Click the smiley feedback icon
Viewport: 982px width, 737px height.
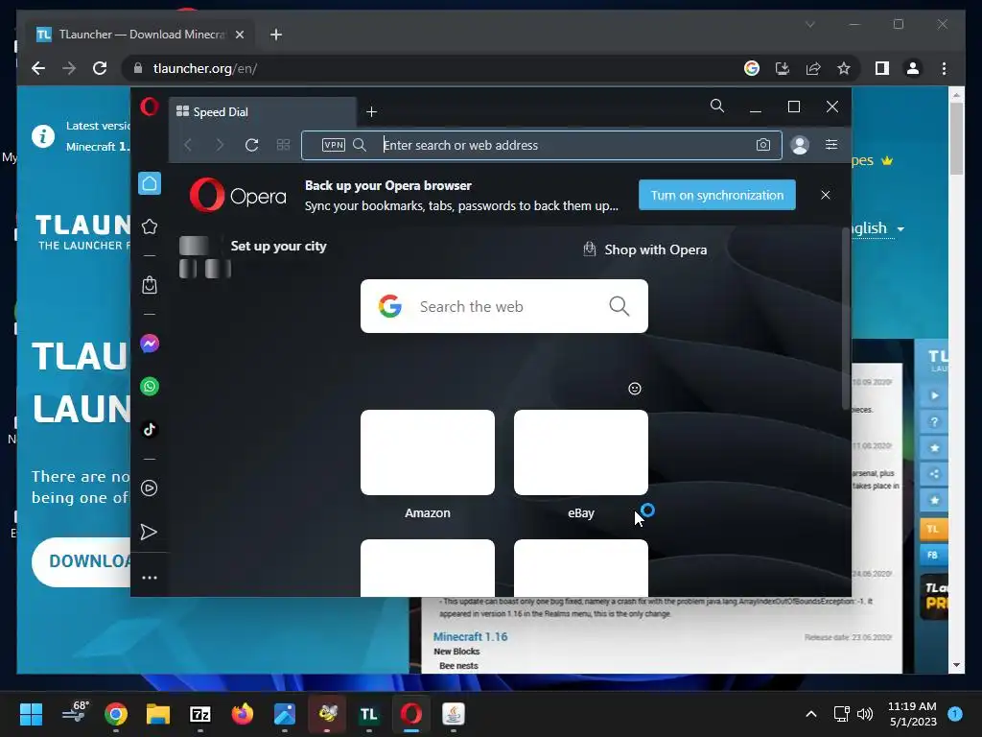(x=635, y=389)
